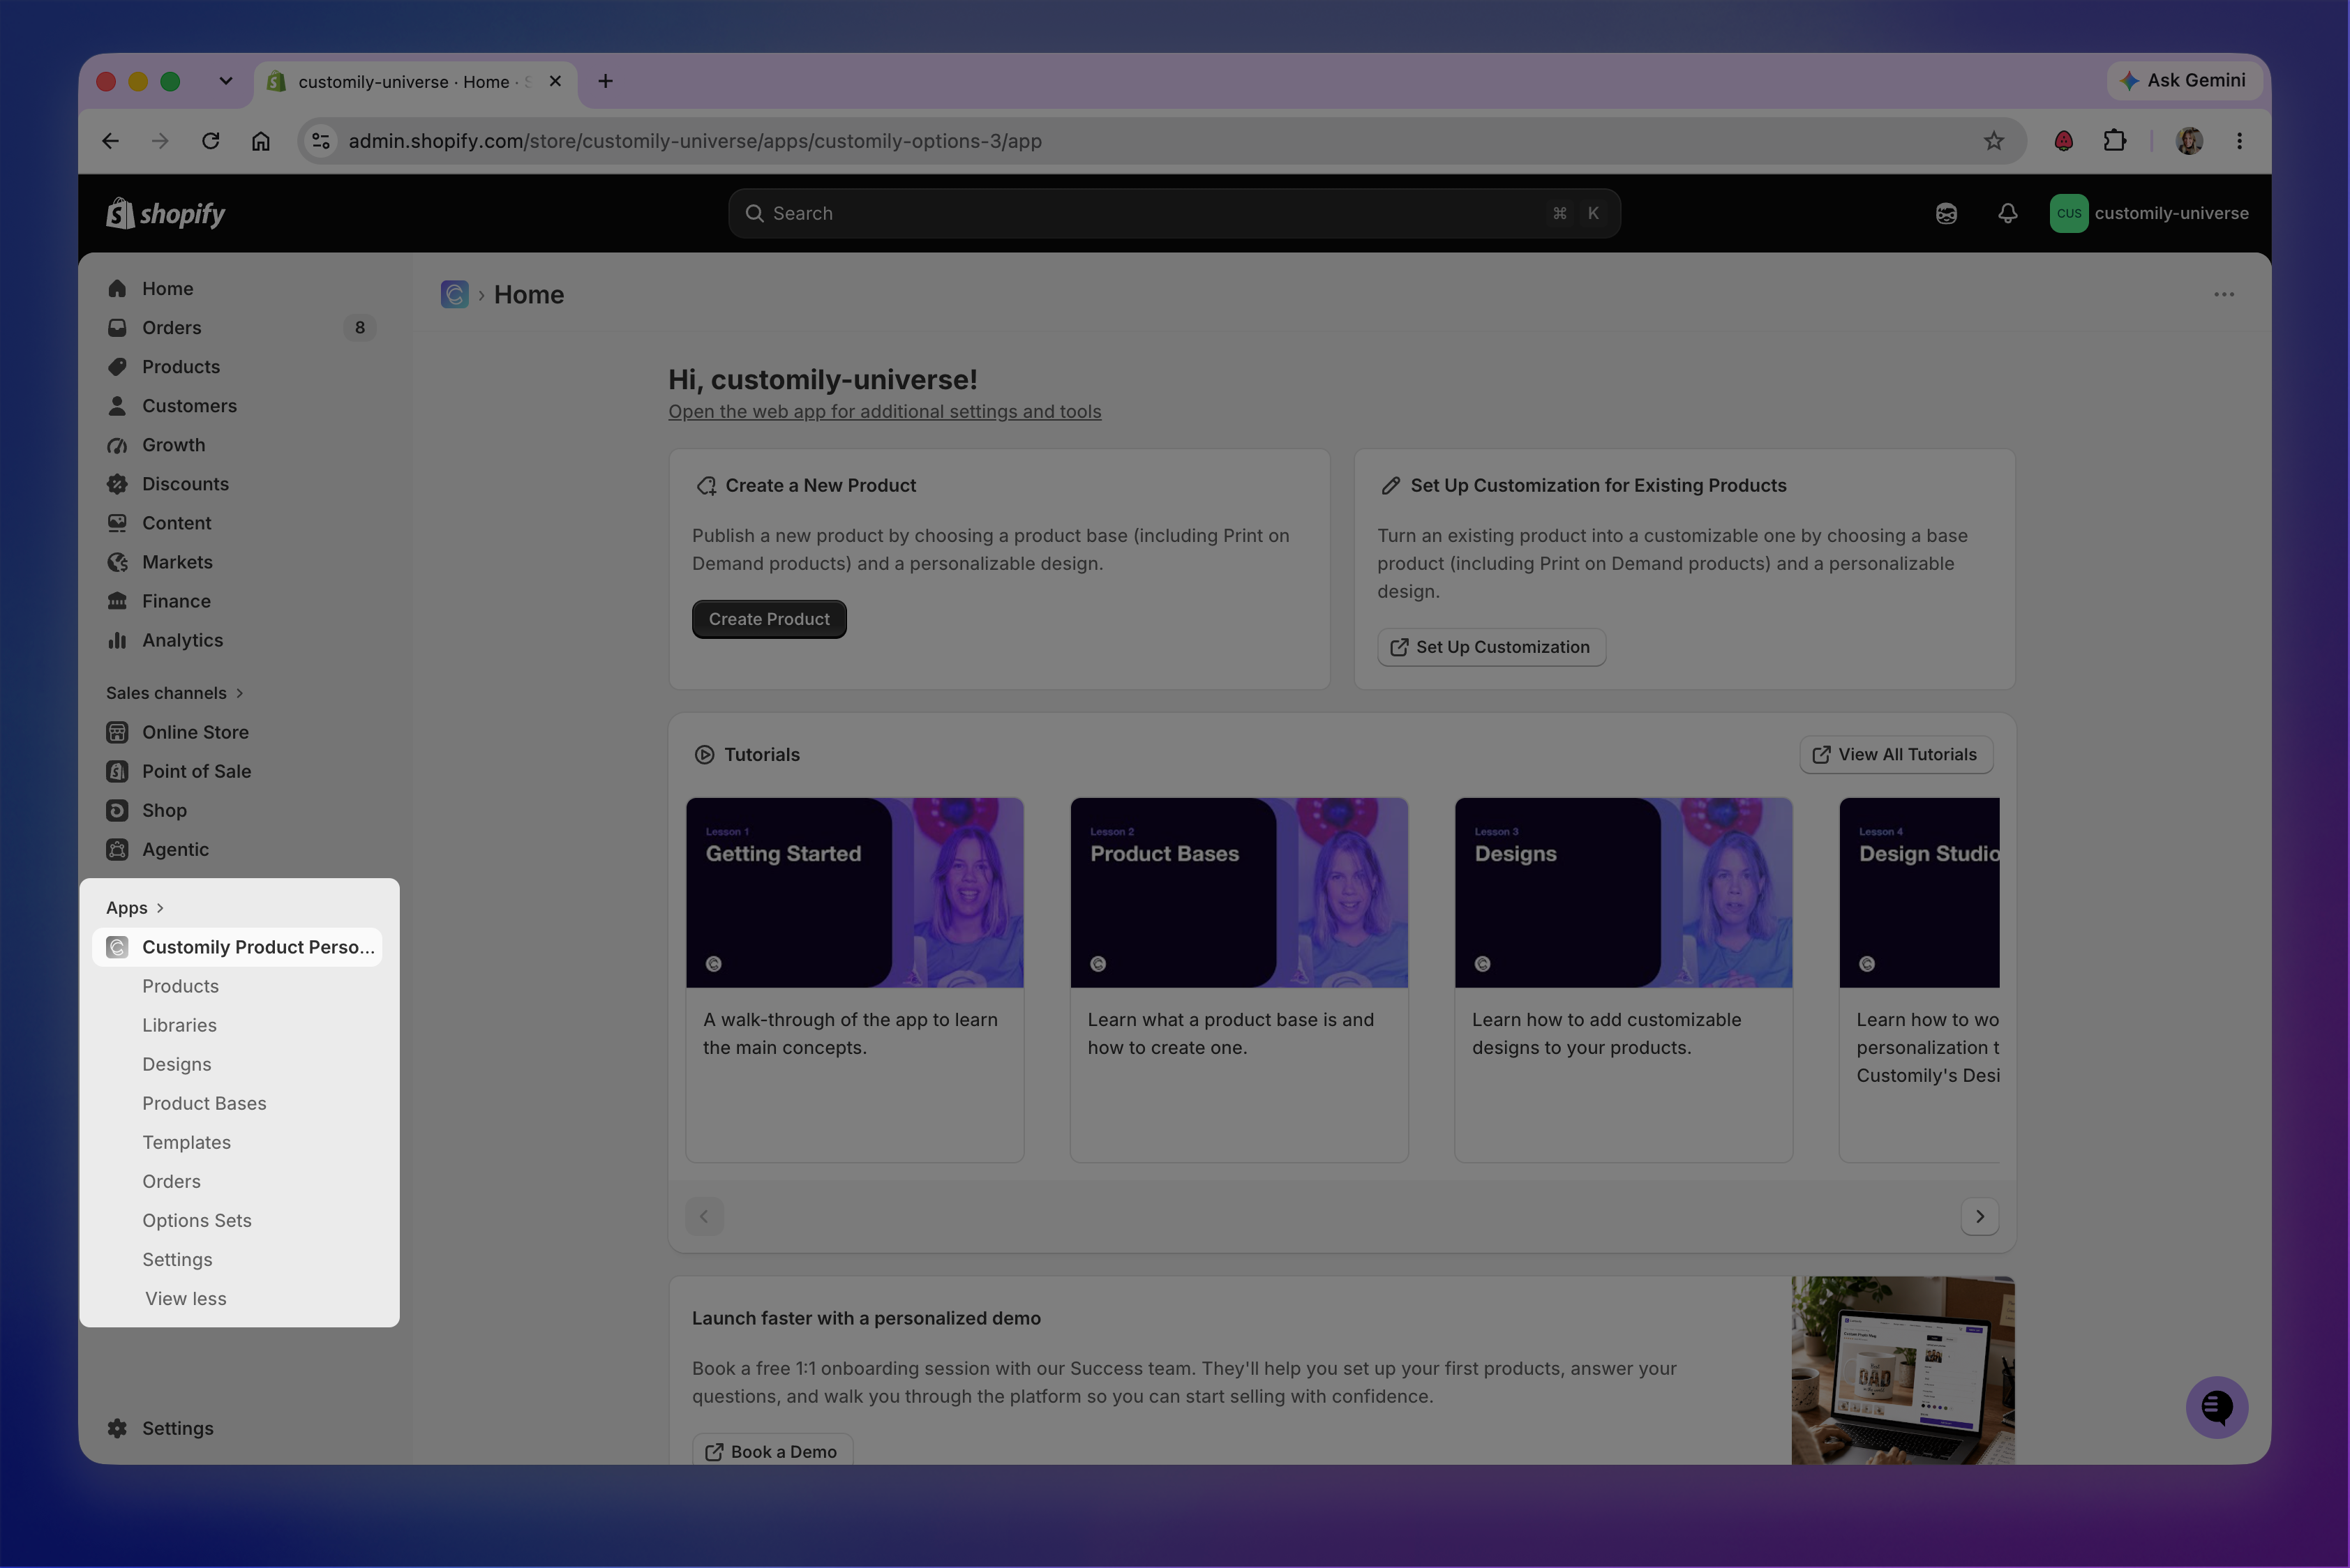The height and width of the screenshot is (1568, 2350).
Task: Show the next tutorials with the right arrow
Action: click(1979, 1216)
